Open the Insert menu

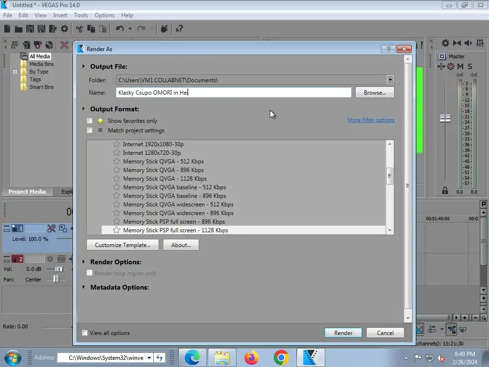pos(60,15)
